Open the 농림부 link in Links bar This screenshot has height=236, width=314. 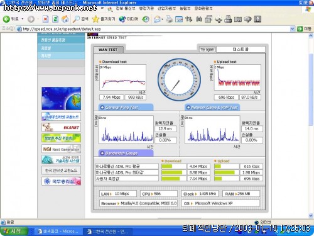[185, 8]
